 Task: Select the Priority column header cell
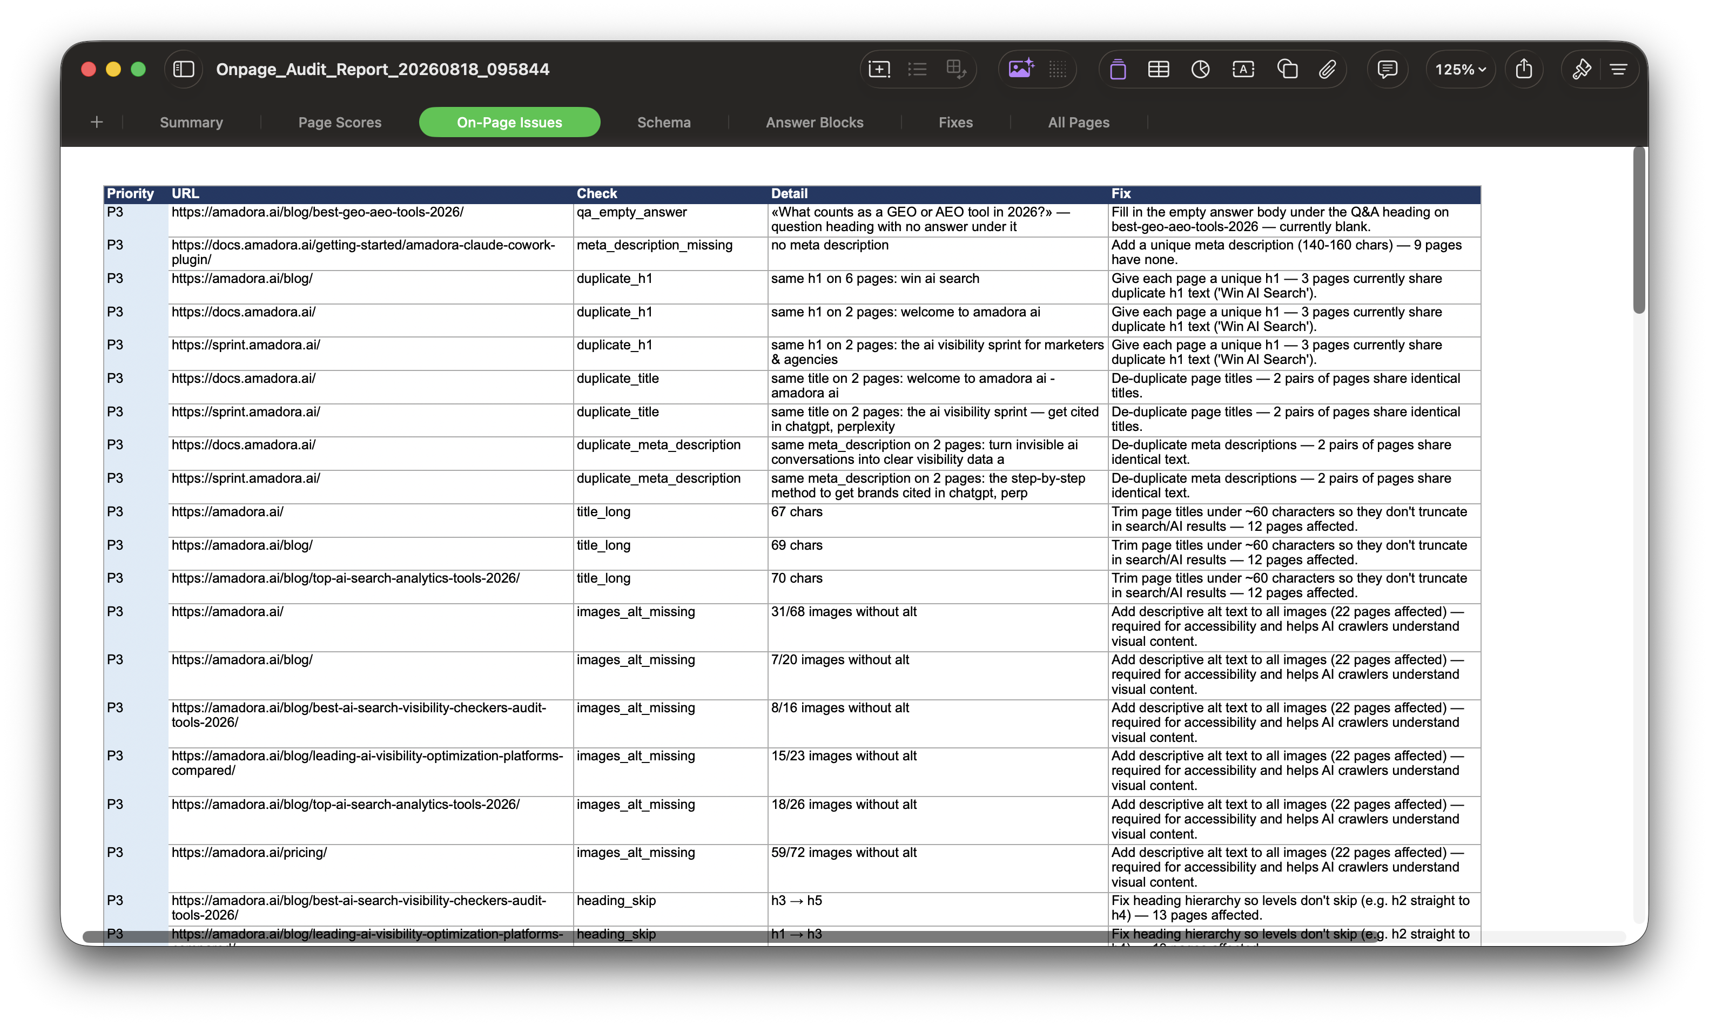tap(136, 193)
